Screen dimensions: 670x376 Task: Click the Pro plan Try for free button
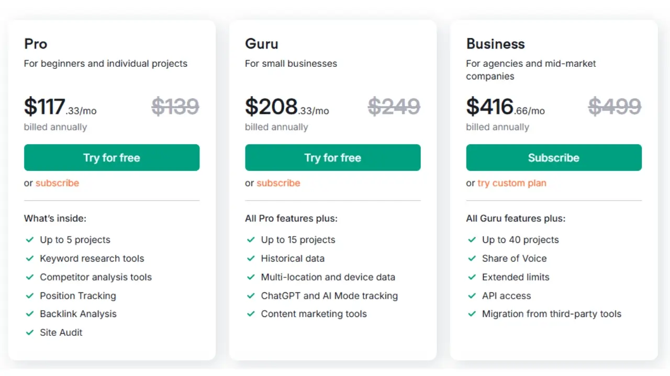point(111,158)
